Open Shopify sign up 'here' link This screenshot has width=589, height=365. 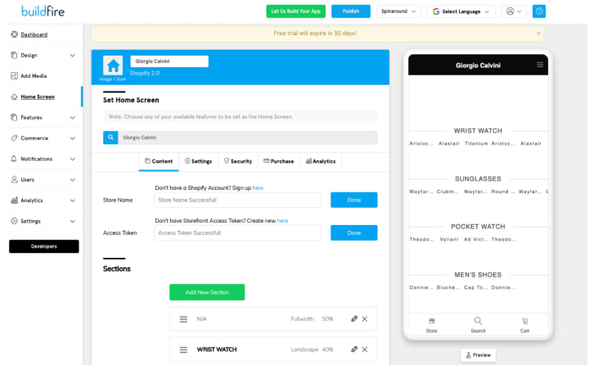click(258, 187)
